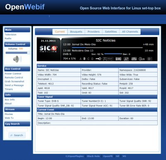
Task: Click the Service section header
Action: [97, 66]
